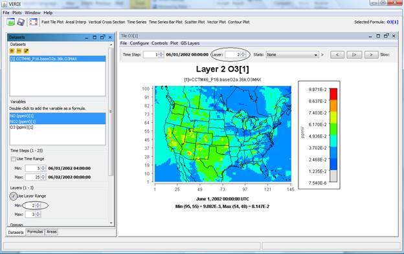Play animation with the |> button

click(x=354, y=55)
